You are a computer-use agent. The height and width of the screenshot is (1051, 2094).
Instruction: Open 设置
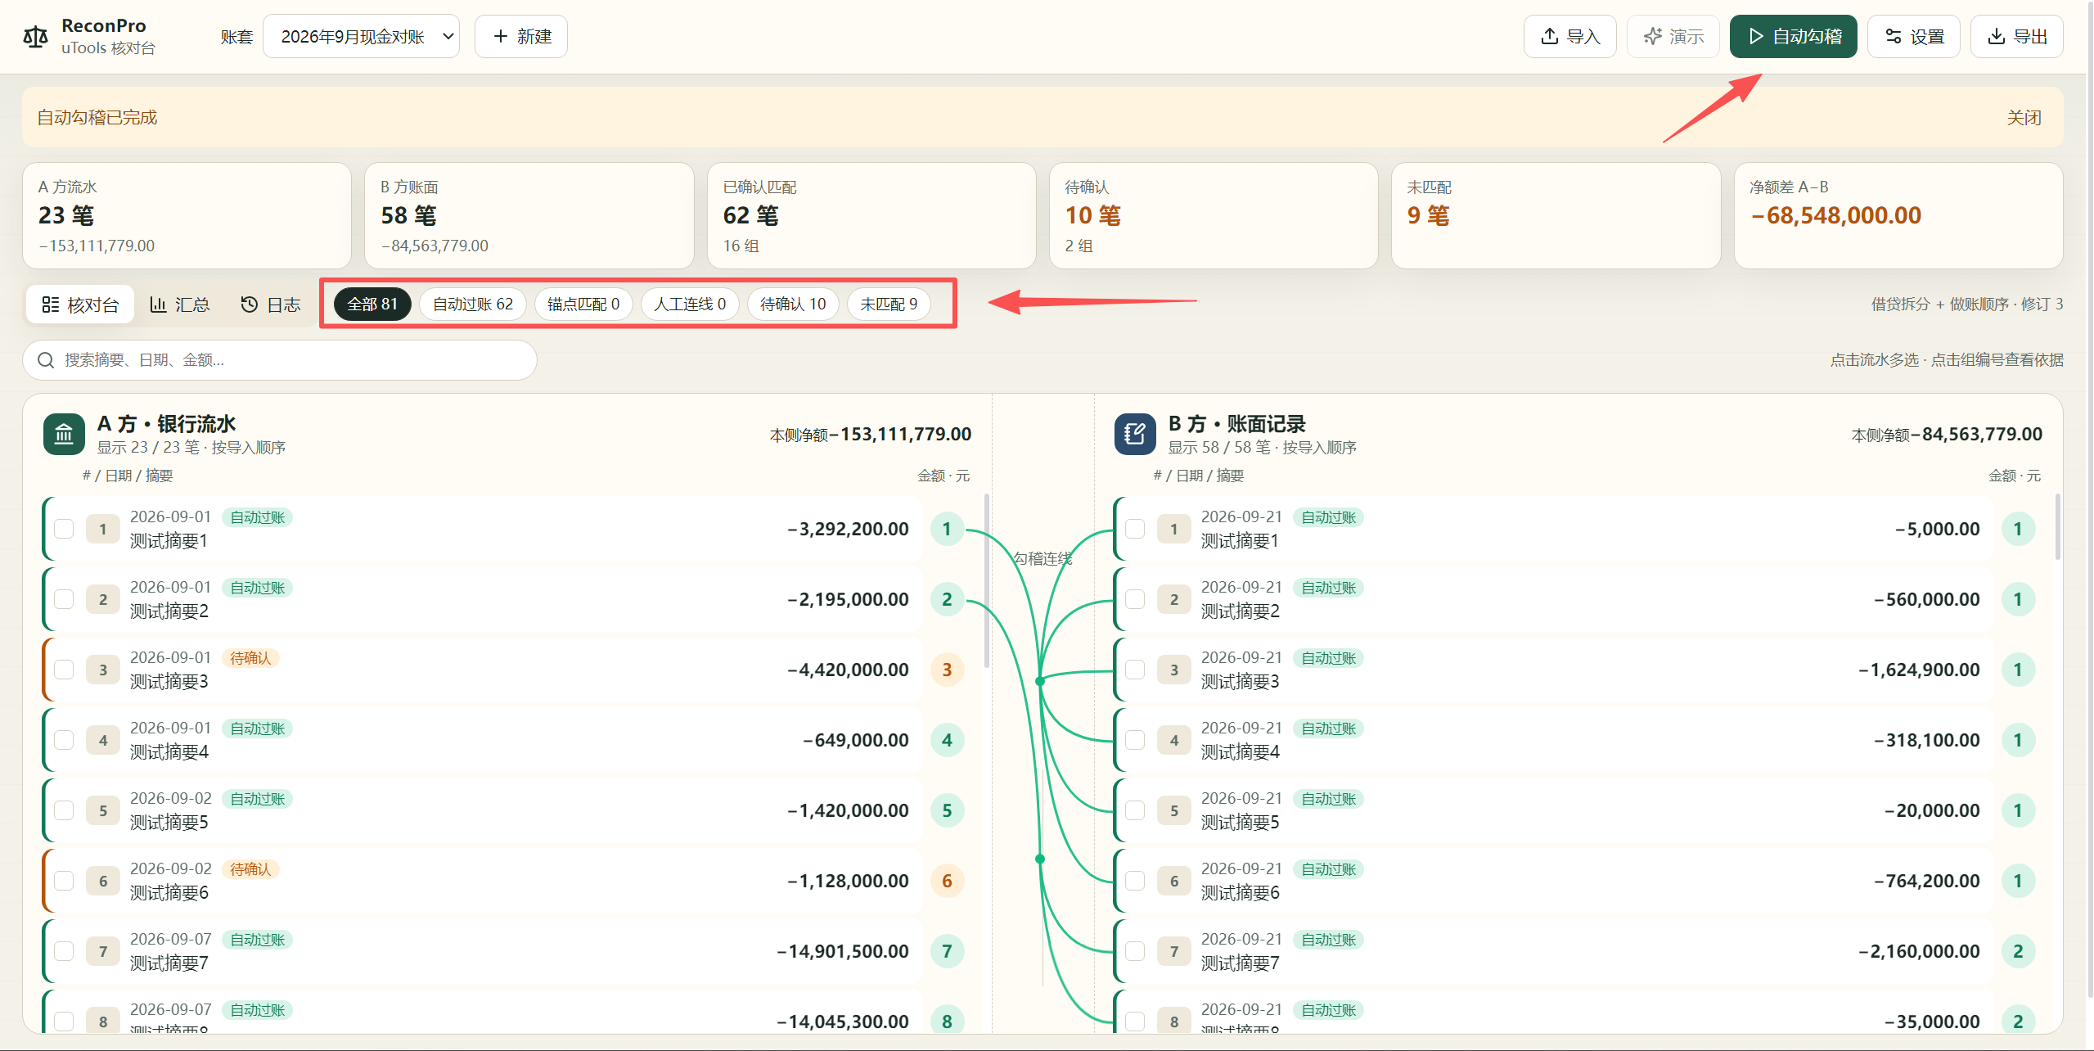1913,37
